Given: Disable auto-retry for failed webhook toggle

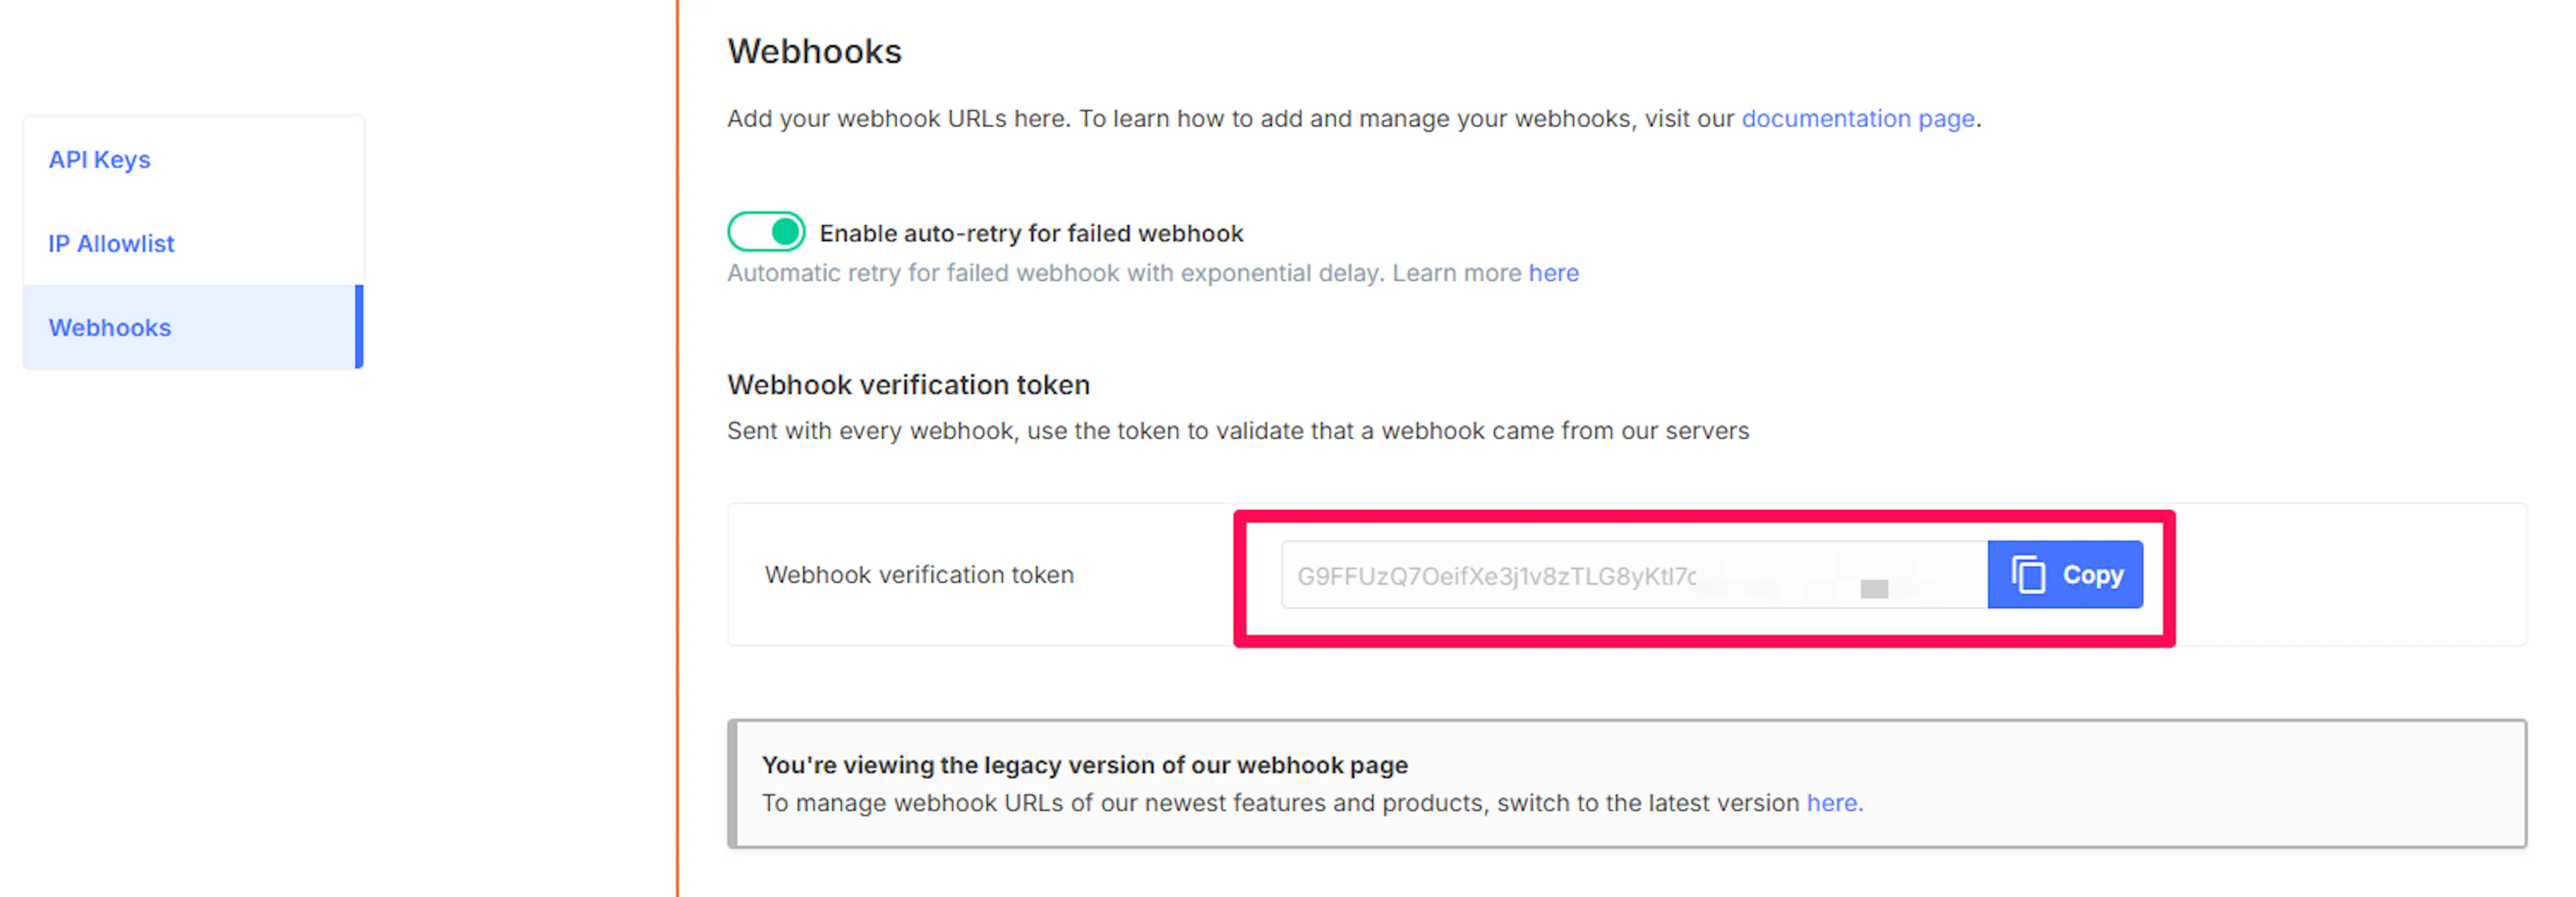Looking at the screenshot, I should (766, 232).
